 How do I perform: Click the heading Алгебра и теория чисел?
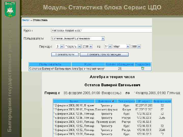[x=112, y=77]
